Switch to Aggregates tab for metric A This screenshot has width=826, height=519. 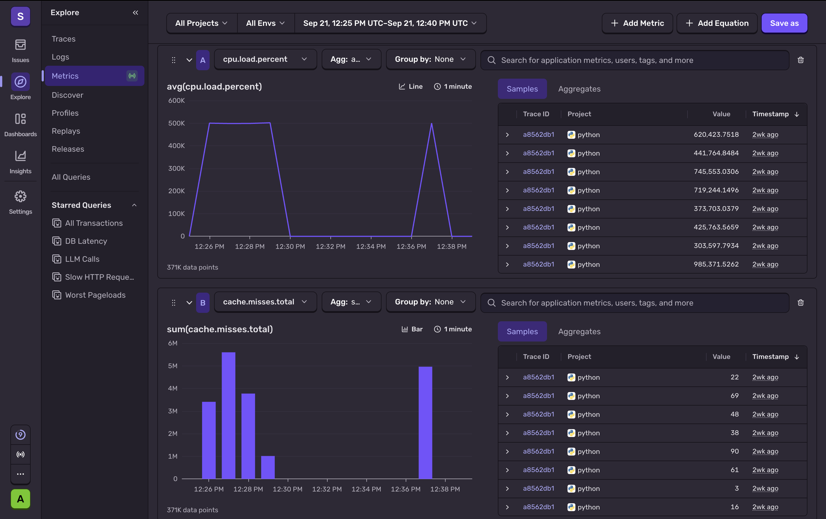(579, 89)
